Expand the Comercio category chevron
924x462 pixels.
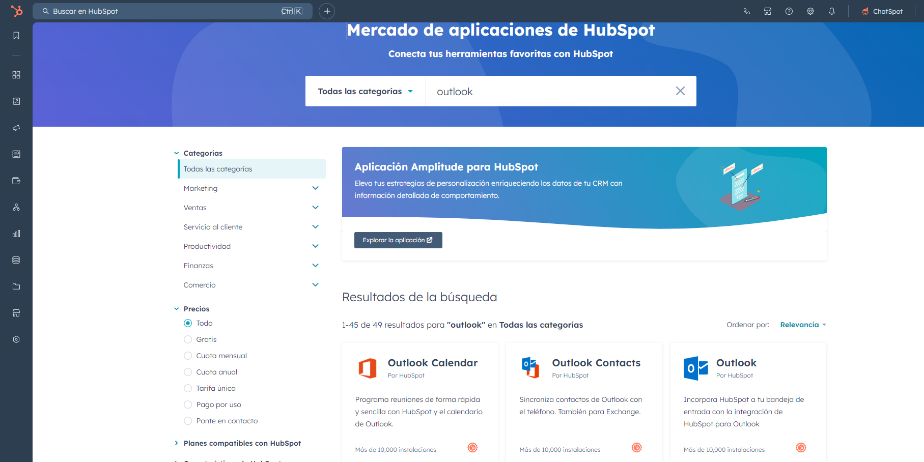click(x=315, y=285)
